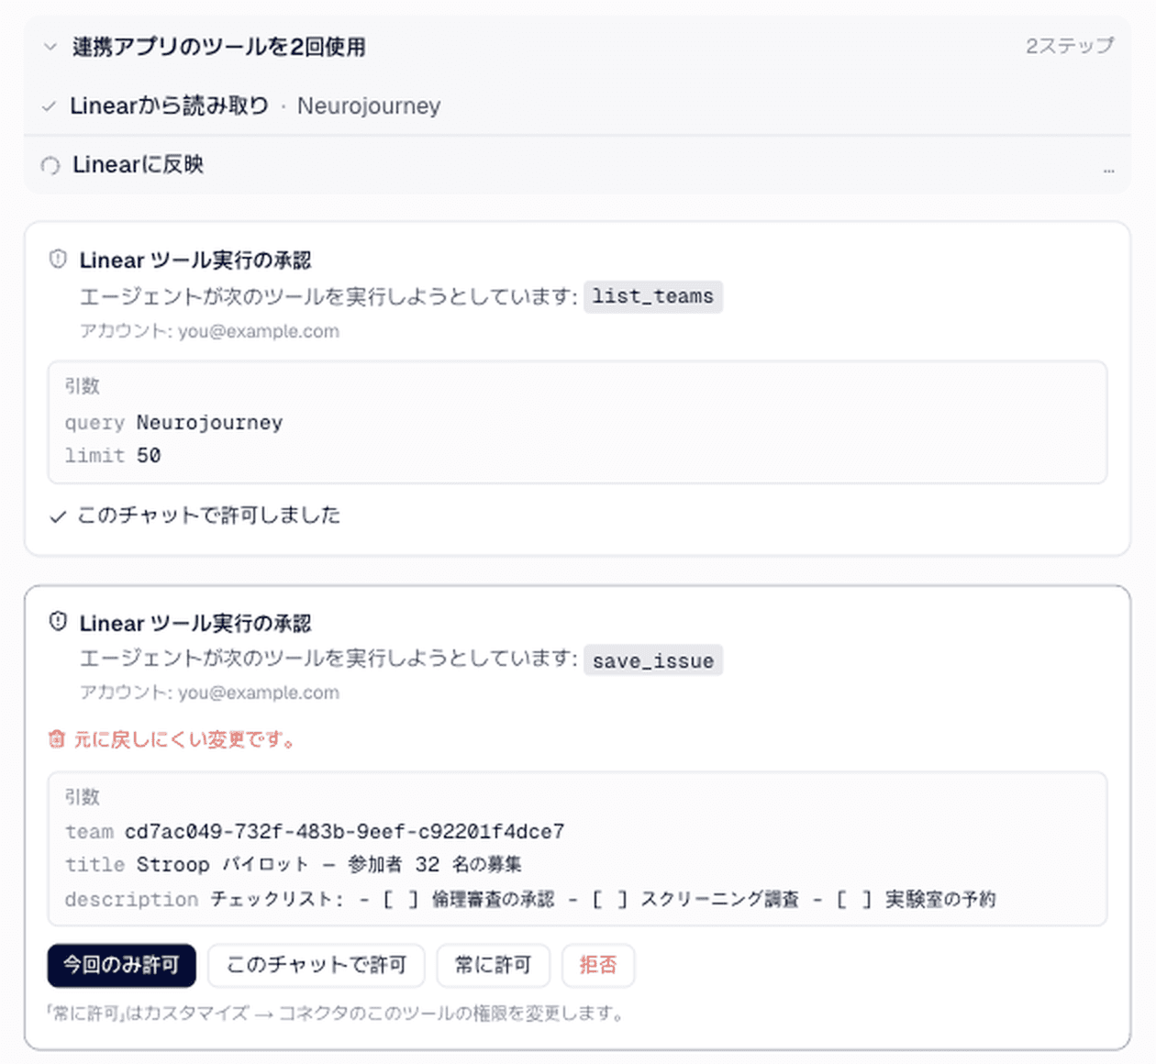Click the save_issue tool name chip
The image size is (1156, 1064).
click(x=653, y=660)
